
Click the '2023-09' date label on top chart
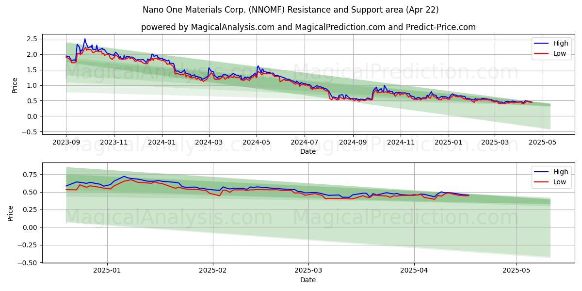click(66, 142)
